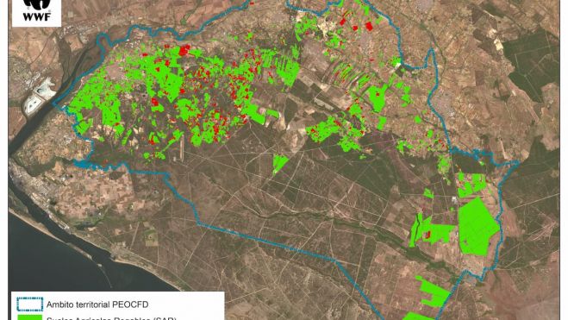Select the large red parcel in the northwest cluster

point(184,50)
